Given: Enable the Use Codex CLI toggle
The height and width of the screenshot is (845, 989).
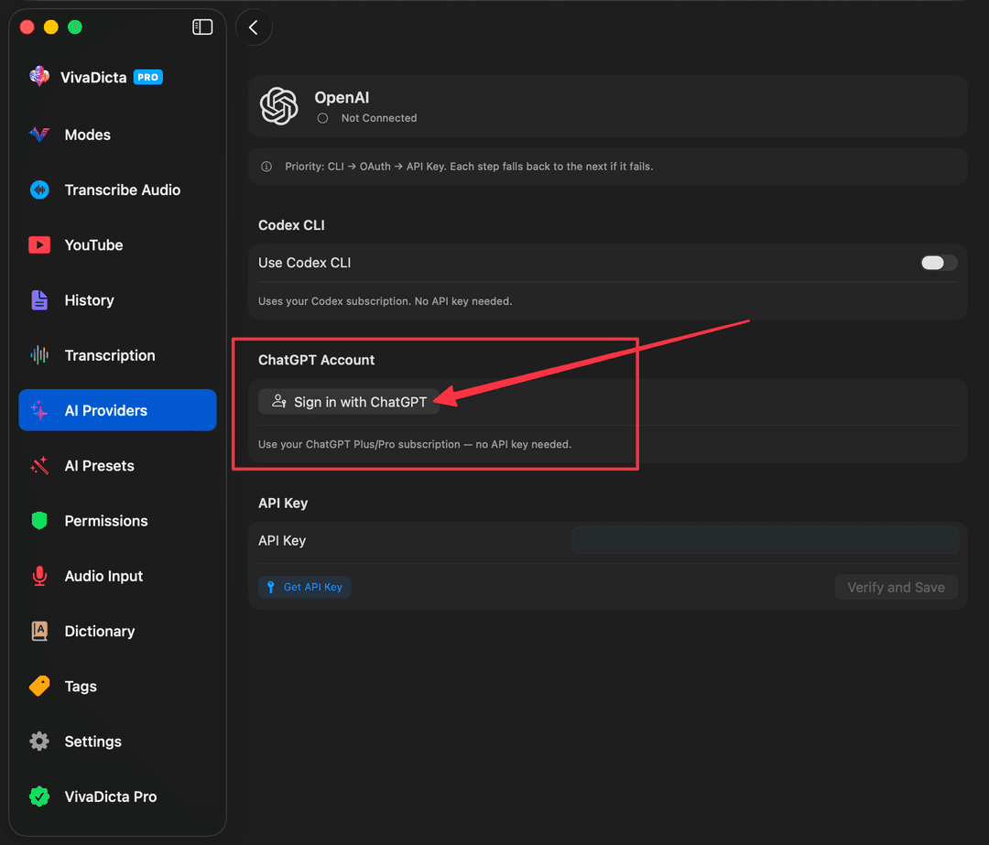Looking at the screenshot, I should click(x=938, y=262).
